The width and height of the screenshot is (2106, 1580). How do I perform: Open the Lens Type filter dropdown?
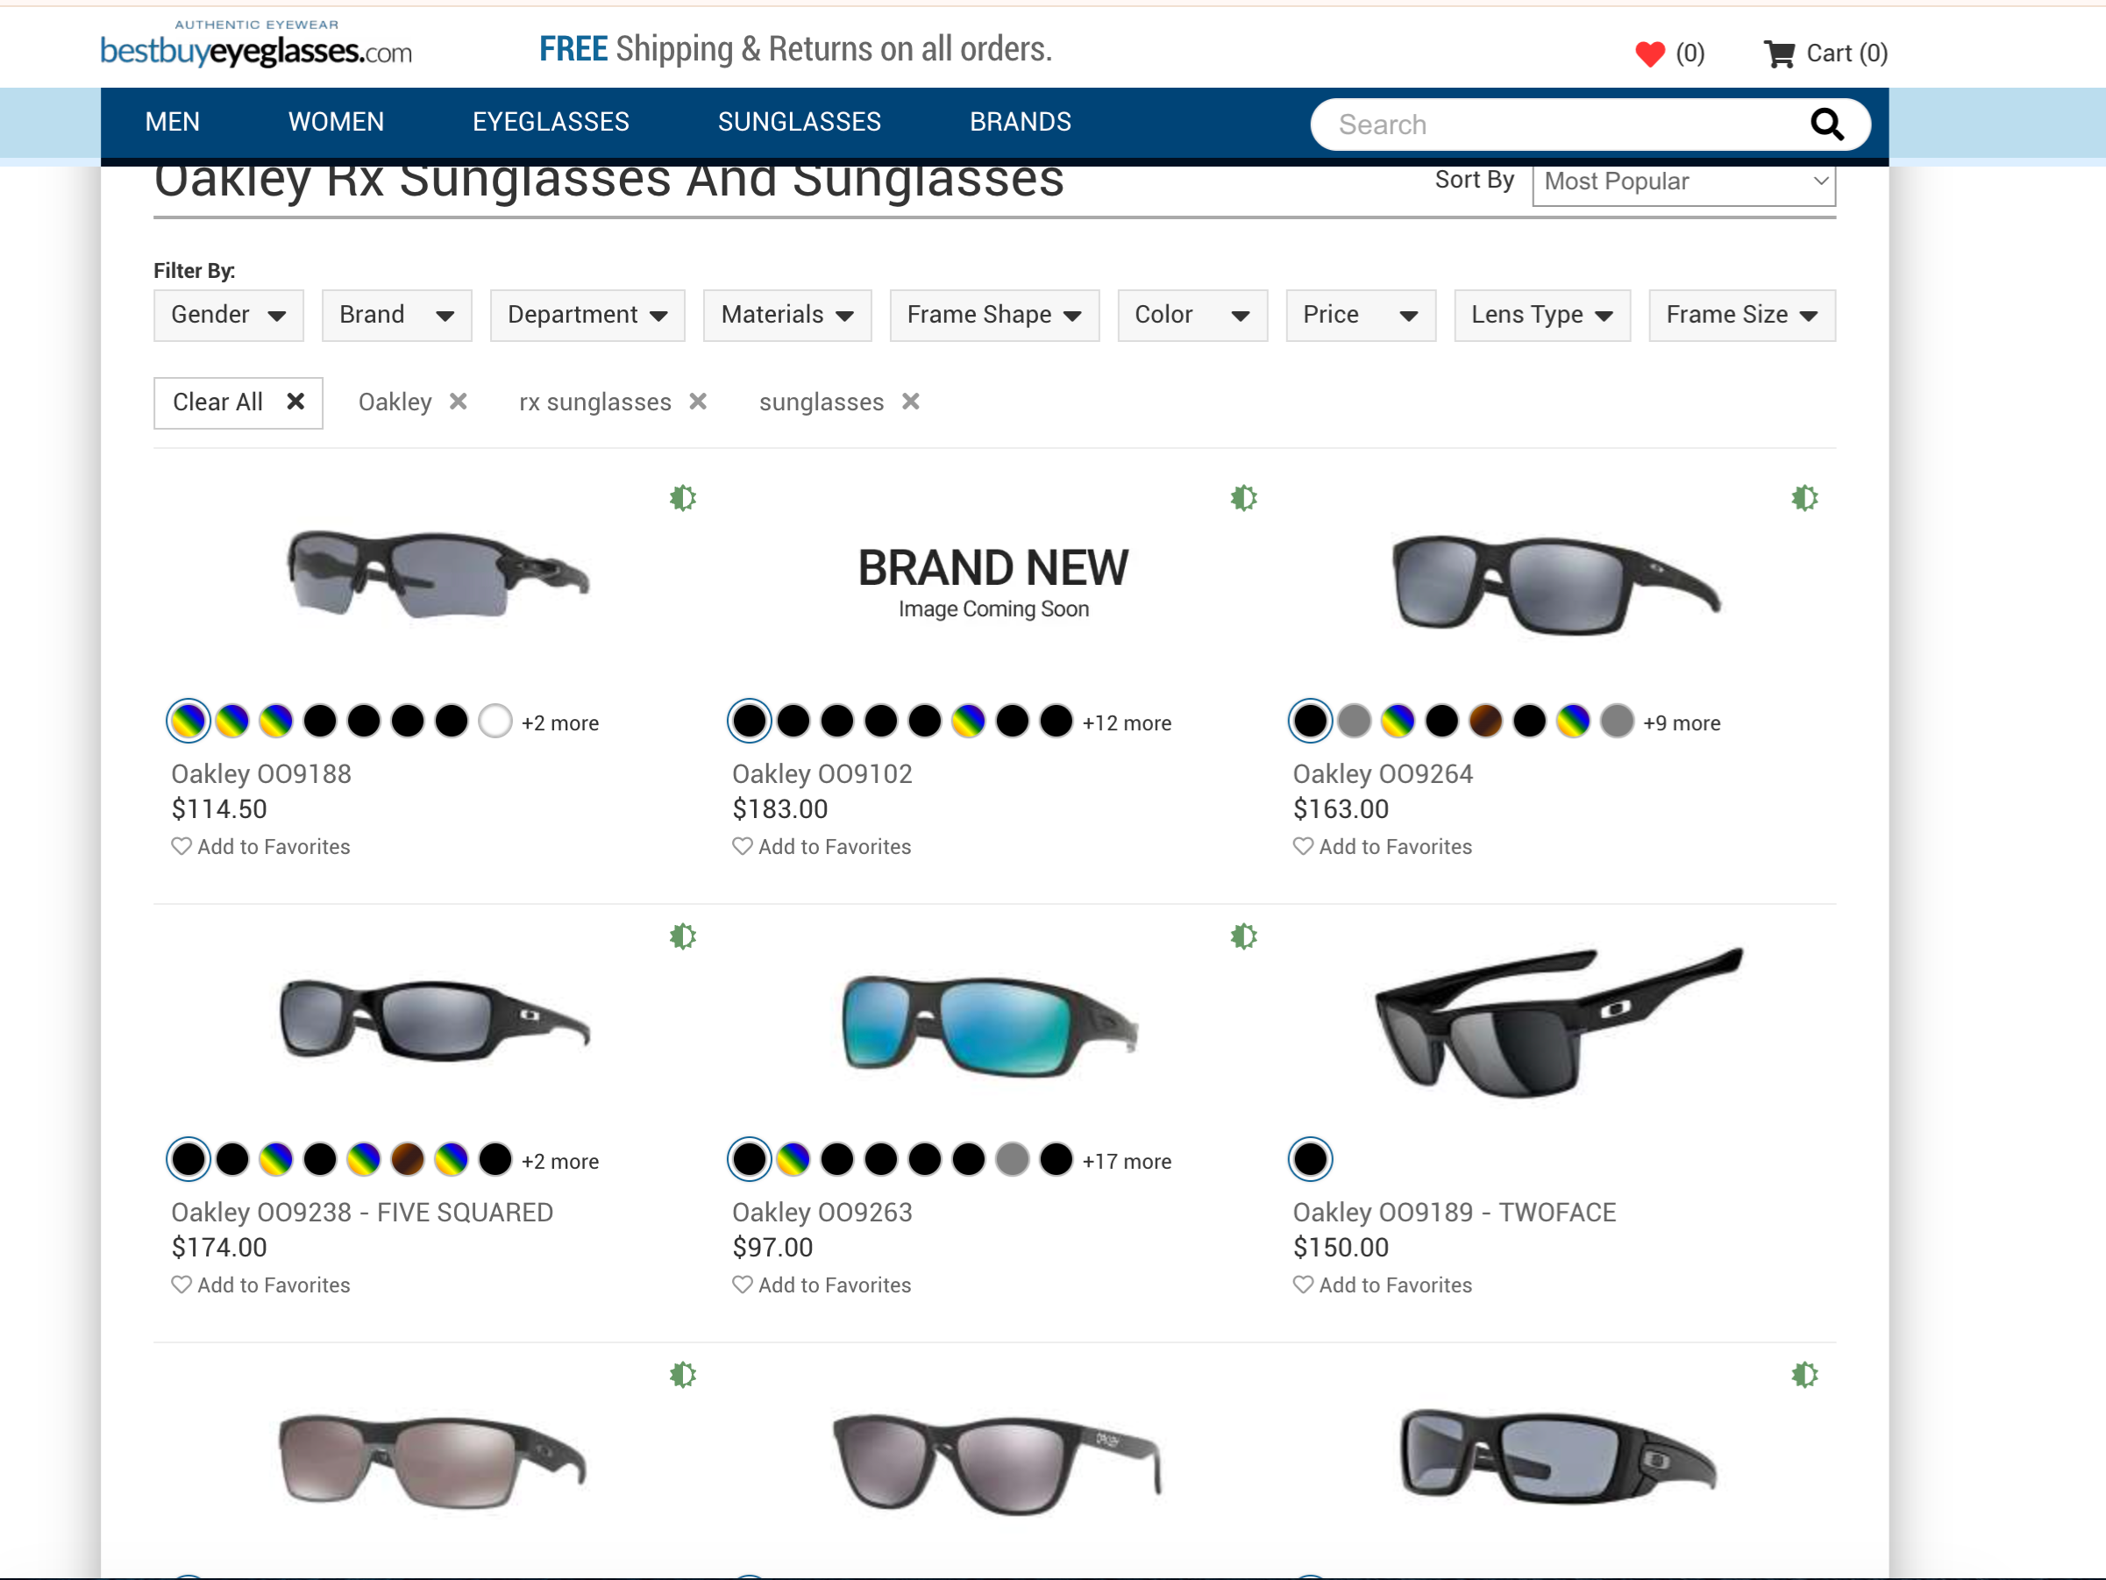[x=1542, y=316]
